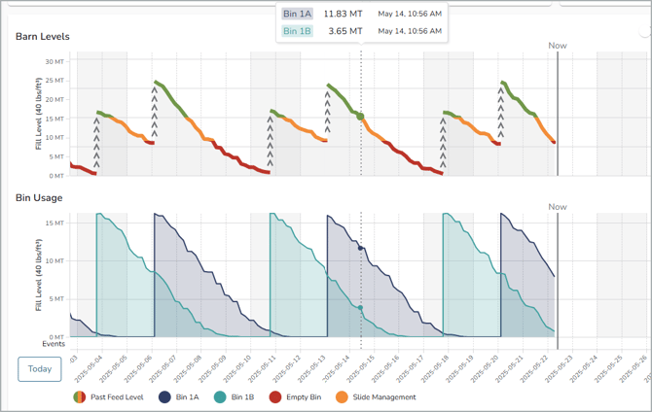Screen dimensions: 652x412
Task: Click the green highlighted point on Barn Levels
Action: coord(361,117)
